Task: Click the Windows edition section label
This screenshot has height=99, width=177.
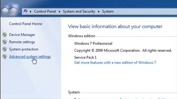Action: [82, 36]
